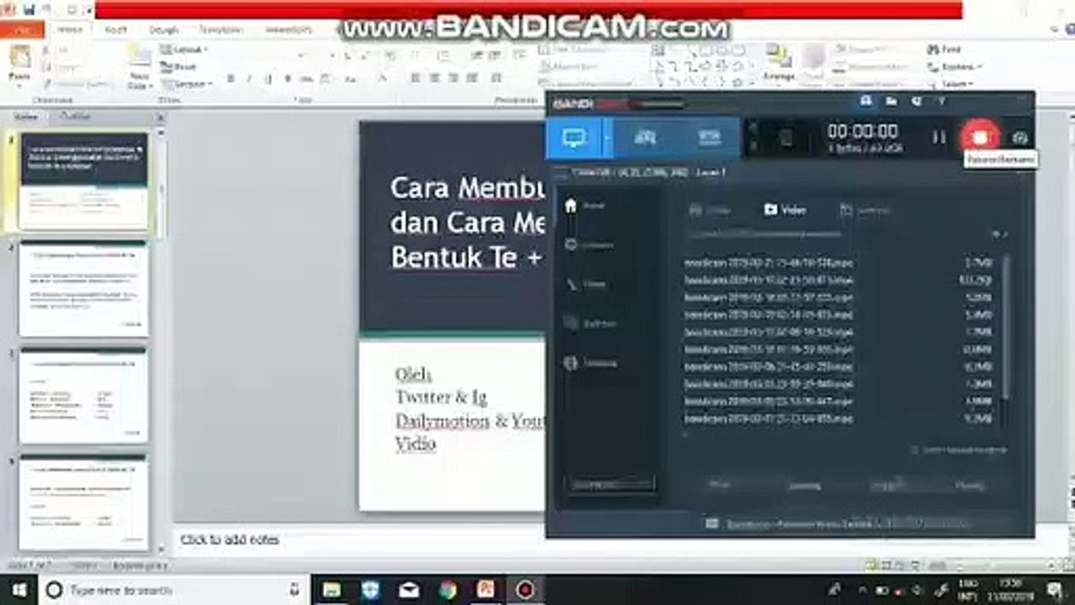Open Bandicam help question mark icon
Image resolution: width=1075 pixels, height=605 pixels.
(941, 102)
